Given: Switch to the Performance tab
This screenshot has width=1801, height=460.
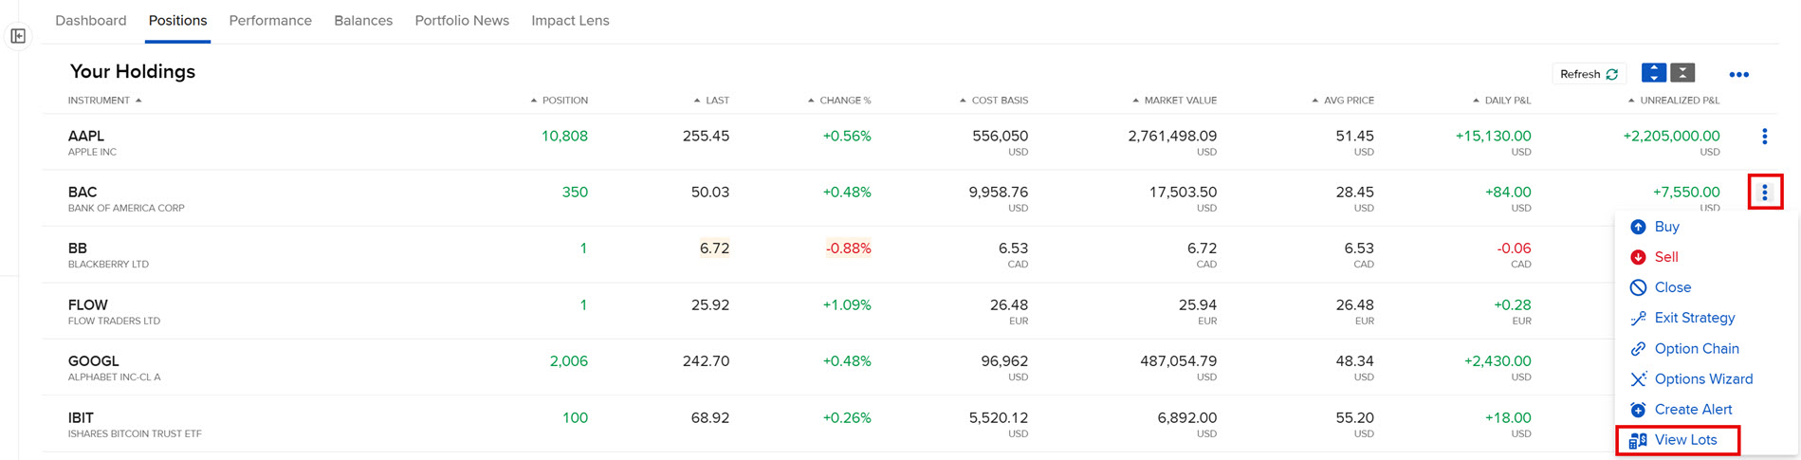Looking at the screenshot, I should (x=270, y=21).
